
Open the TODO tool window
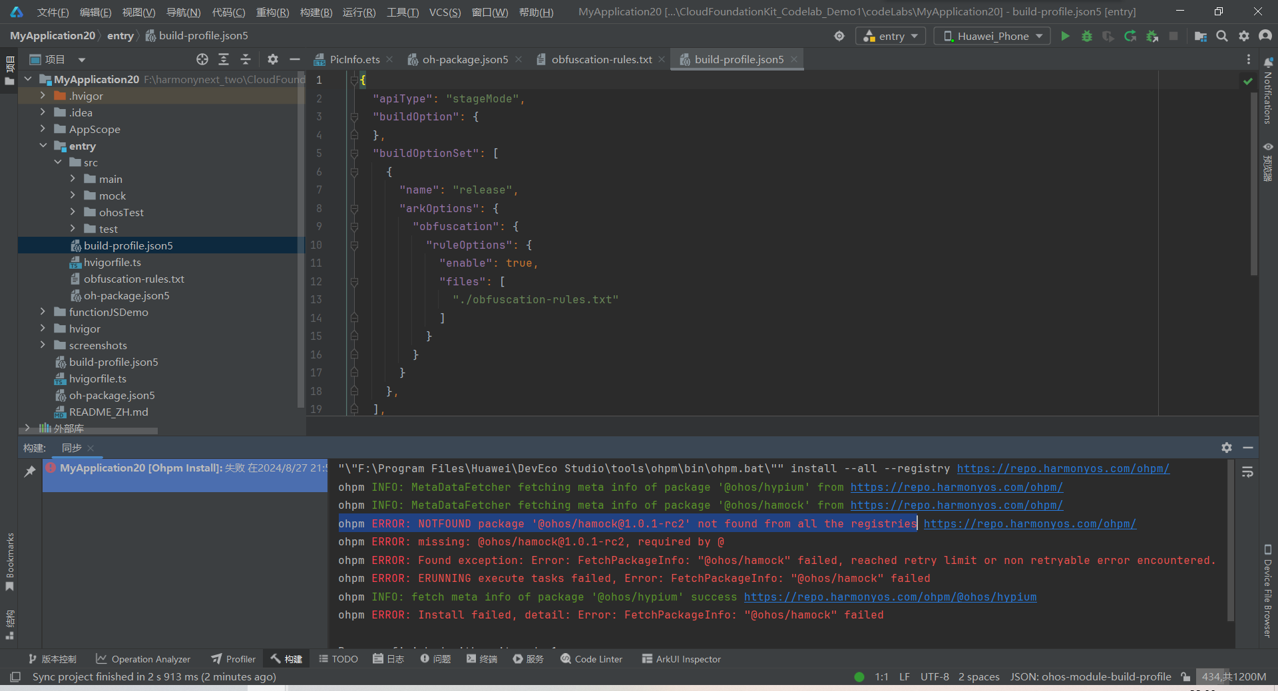[338, 659]
